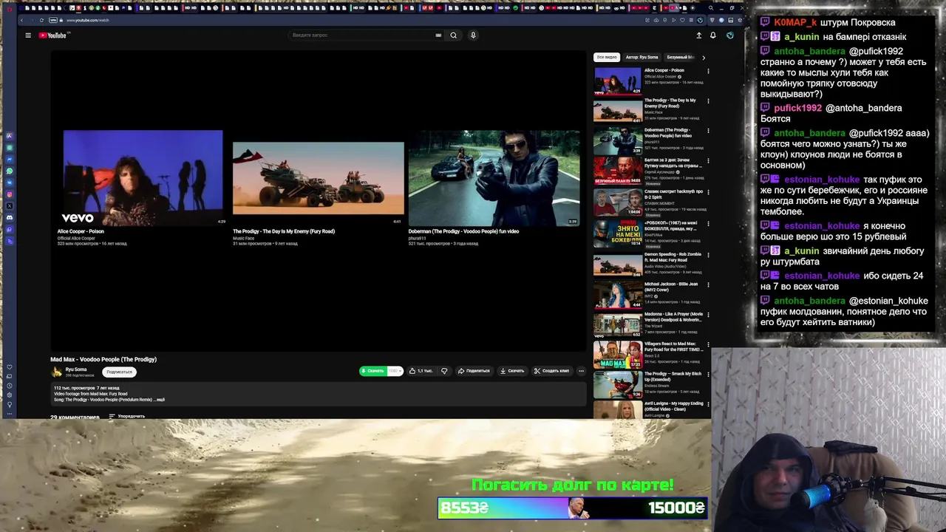The height and width of the screenshot is (532, 946).
Task: Open the 1080 quality dropdown
Action: (x=395, y=371)
